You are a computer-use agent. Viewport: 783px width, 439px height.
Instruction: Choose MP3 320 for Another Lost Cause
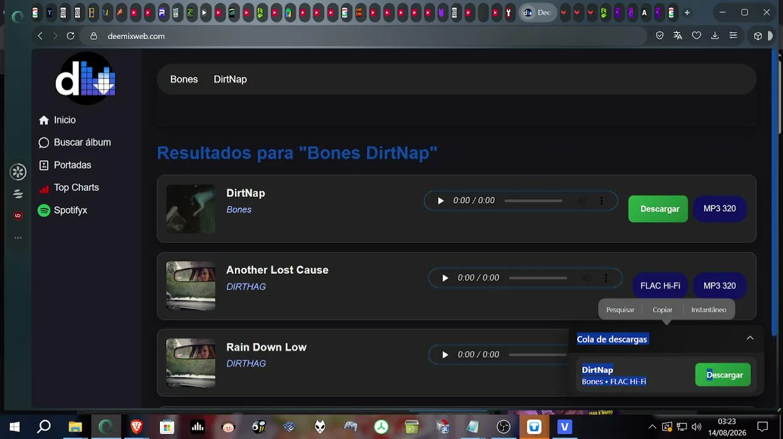pyautogui.click(x=720, y=286)
